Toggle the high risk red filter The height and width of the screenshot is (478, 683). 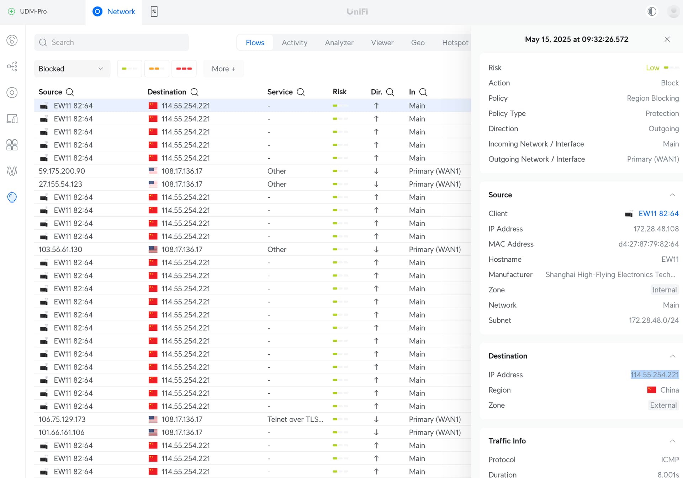[x=184, y=69]
